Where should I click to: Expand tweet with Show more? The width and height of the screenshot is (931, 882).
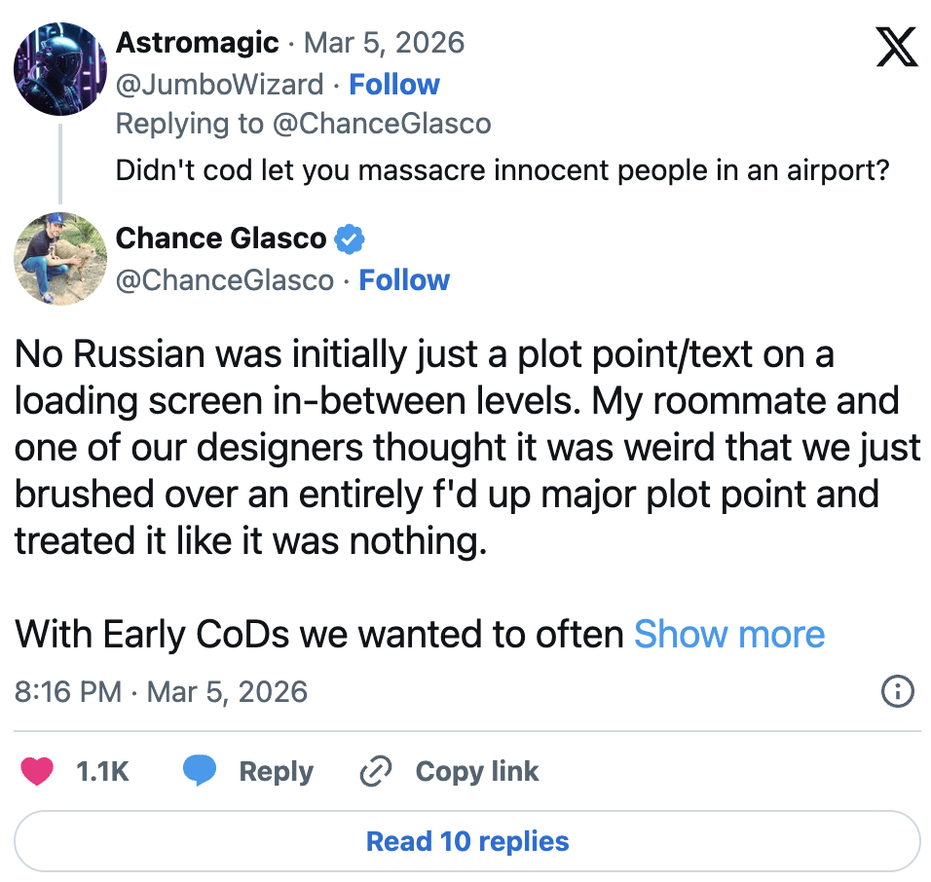coord(729,635)
